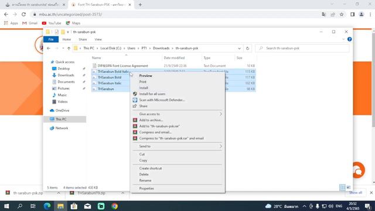Open the Gmail bookmark
375x211 pixels.
[x=30, y=23]
